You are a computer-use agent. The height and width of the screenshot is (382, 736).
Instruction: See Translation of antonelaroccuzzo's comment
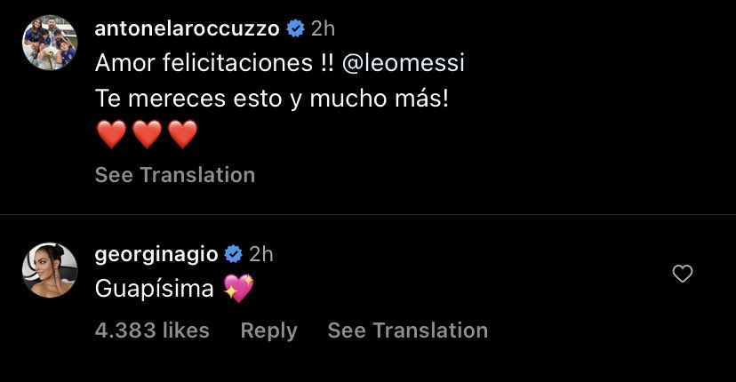pos(175,175)
